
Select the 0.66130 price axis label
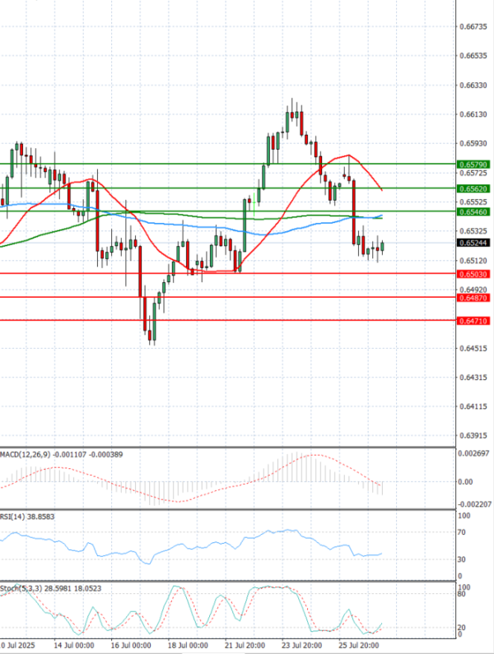point(473,114)
